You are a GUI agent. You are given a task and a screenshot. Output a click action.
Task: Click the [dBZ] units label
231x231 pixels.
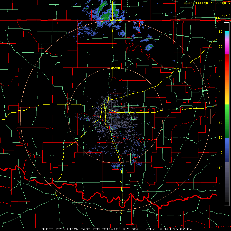(x=218, y=18)
